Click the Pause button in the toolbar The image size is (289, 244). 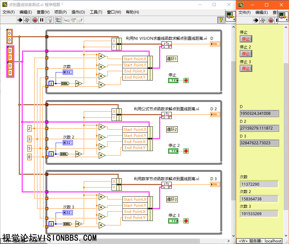[42, 20]
